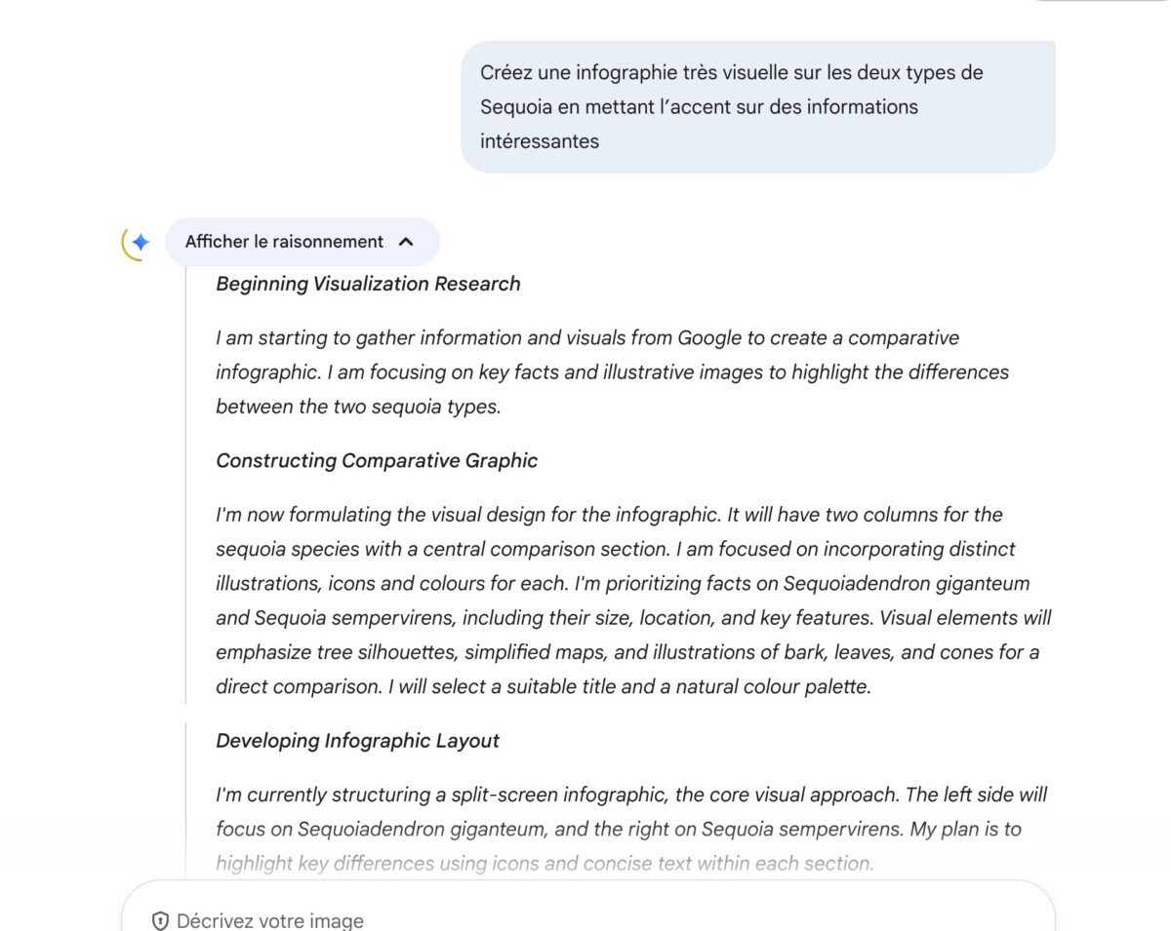The width and height of the screenshot is (1171, 931).
Task: Click the 'I'm now formulating' sentence start
Action: [302, 515]
